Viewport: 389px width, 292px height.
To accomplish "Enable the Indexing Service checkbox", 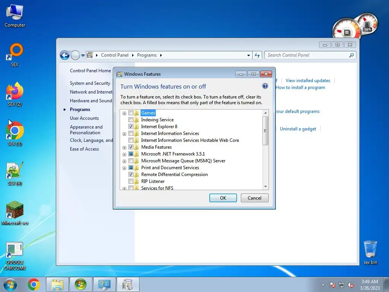I will 131,120.
